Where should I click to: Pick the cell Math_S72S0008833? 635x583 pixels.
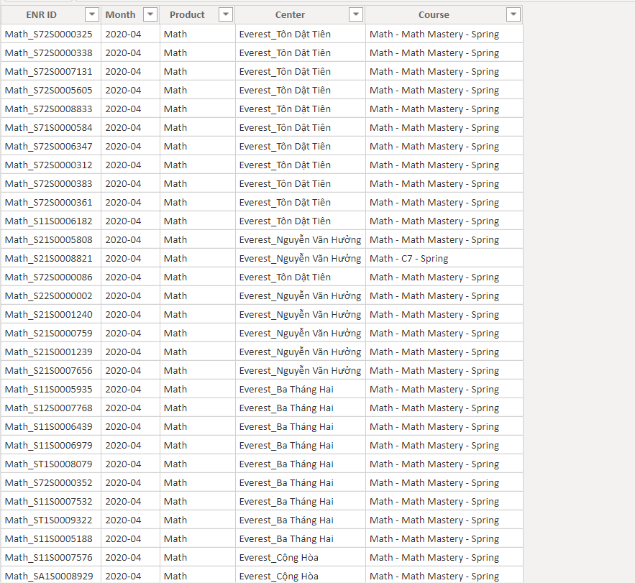click(51, 109)
